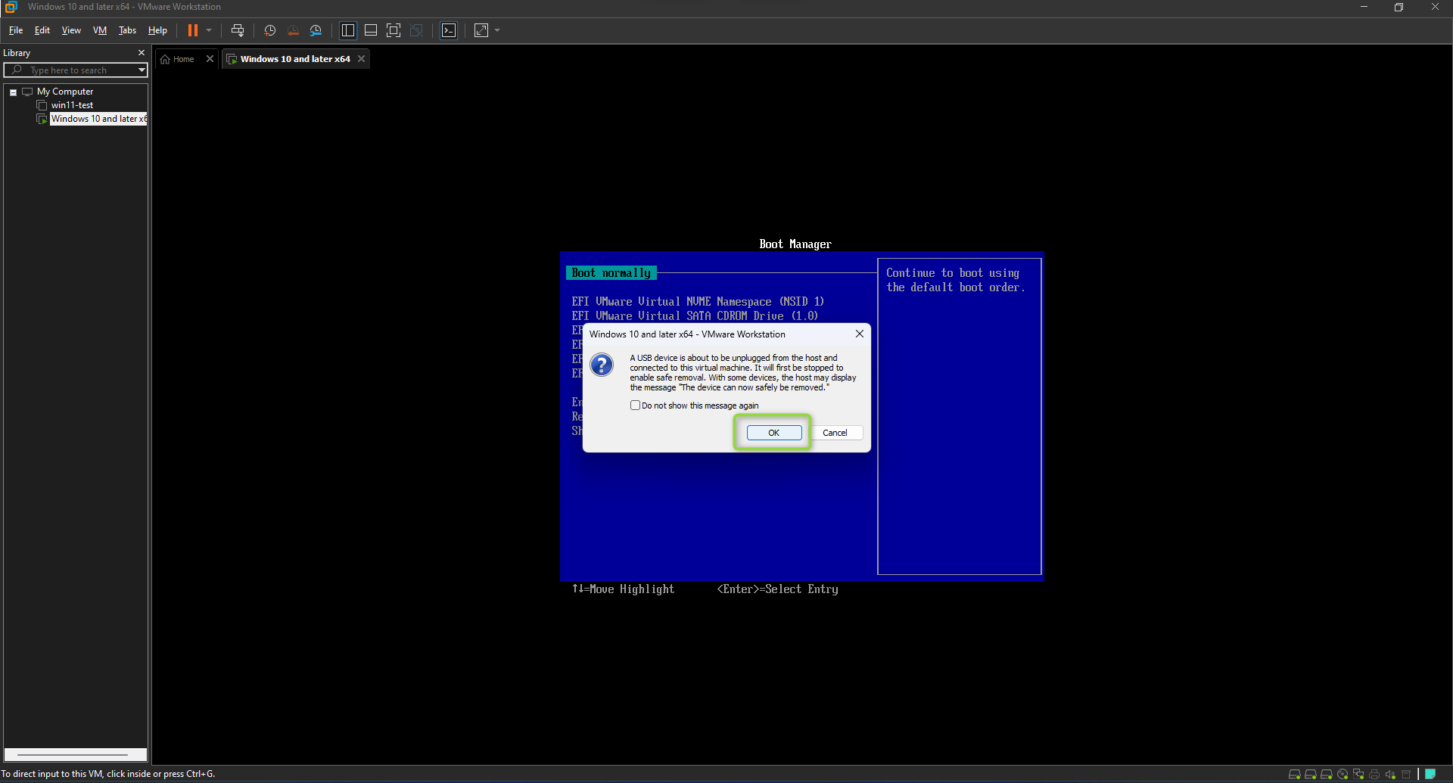The image size is (1453, 783).
Task: Check 'Do not show this message again'
Action: pyautogui.click(x=636, y=405)
